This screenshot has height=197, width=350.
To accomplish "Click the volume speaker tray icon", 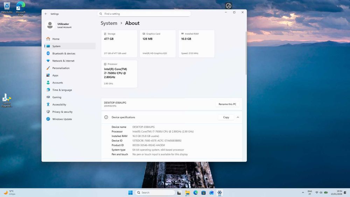I will (321, 192).
